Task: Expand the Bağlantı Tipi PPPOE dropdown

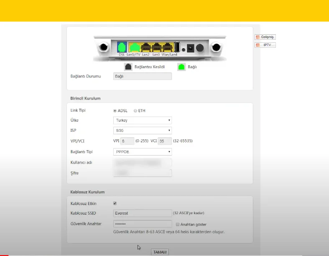Action: (143, 152)
